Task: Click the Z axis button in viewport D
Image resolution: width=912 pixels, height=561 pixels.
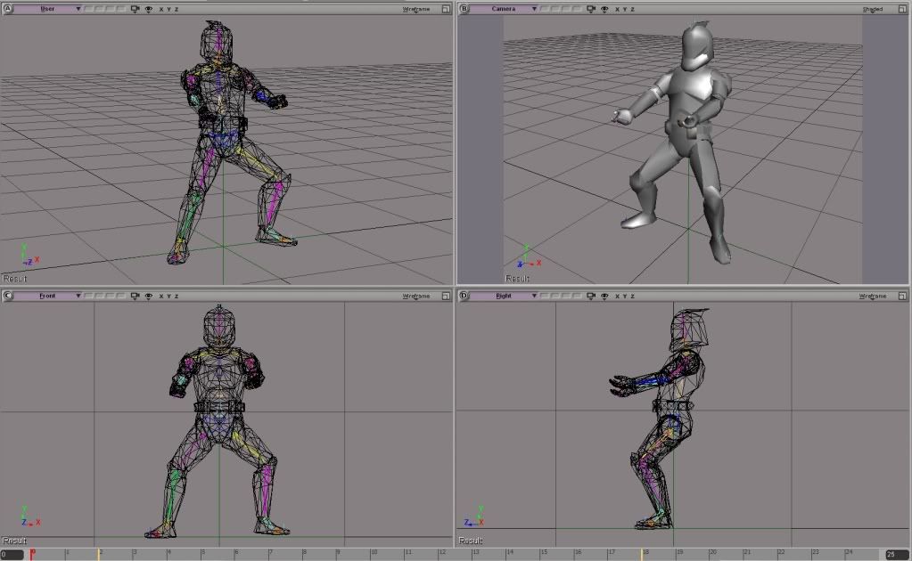Action: (x=632, y=297)
